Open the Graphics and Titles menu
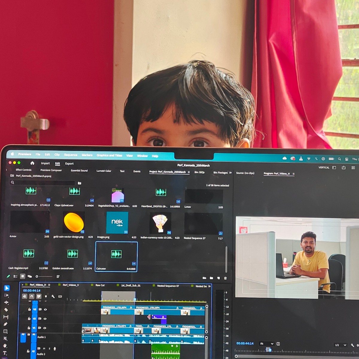The image size is (359, 359). click(109, 155)
